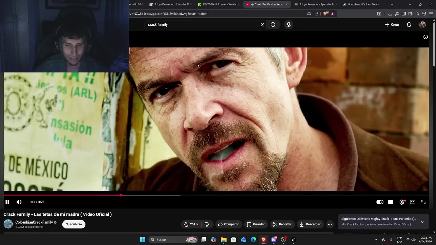436x245 pixels.
Task: Pause the video with the pause button
Action: [x=7, y=202]
